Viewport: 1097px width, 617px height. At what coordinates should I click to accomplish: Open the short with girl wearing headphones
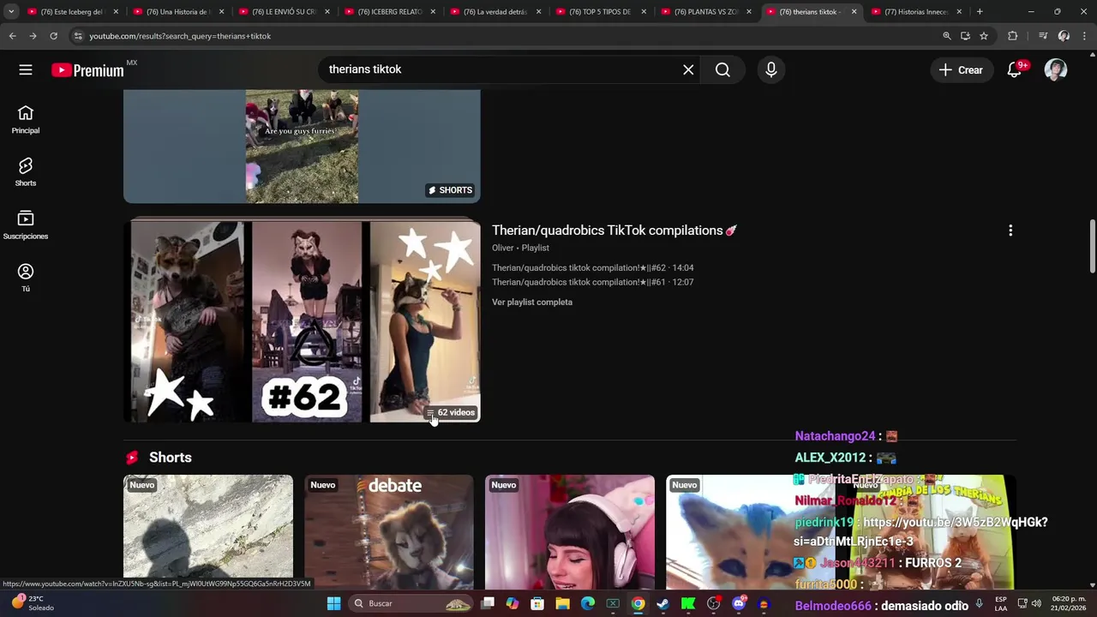[x=569, y=531]
